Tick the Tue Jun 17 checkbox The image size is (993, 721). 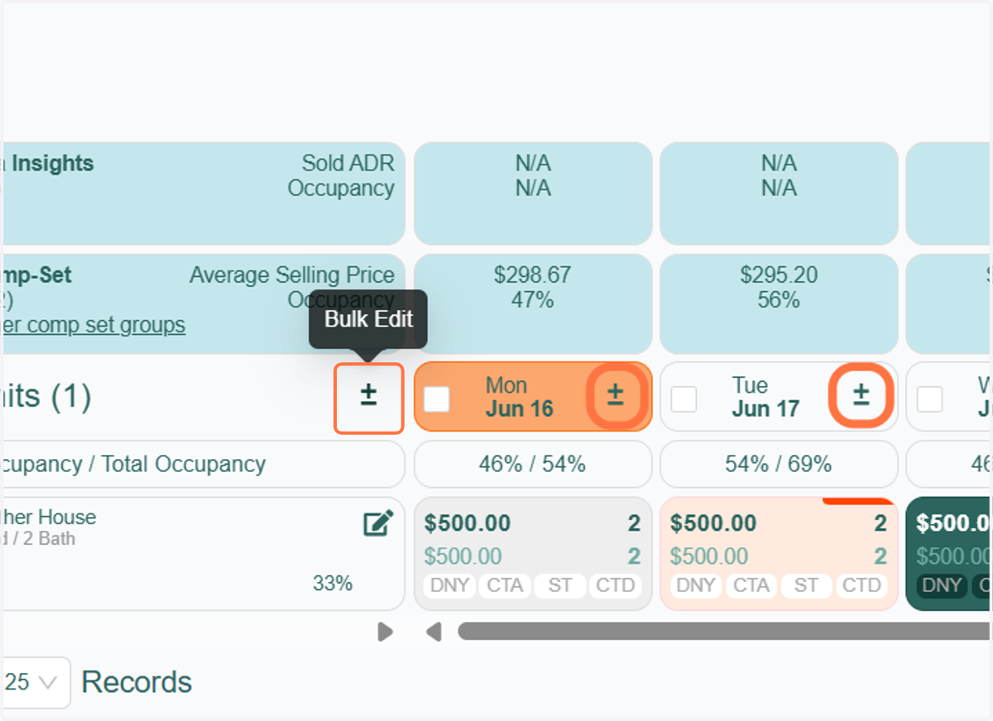point(684,399)
